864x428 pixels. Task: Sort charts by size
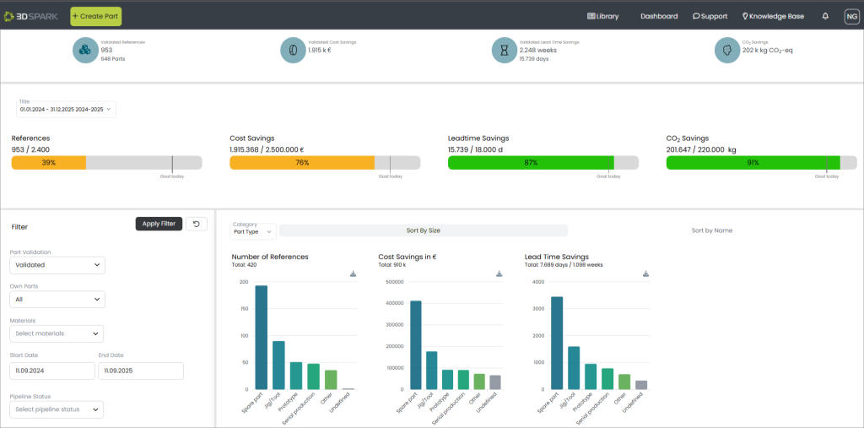[x=423, y=230]
